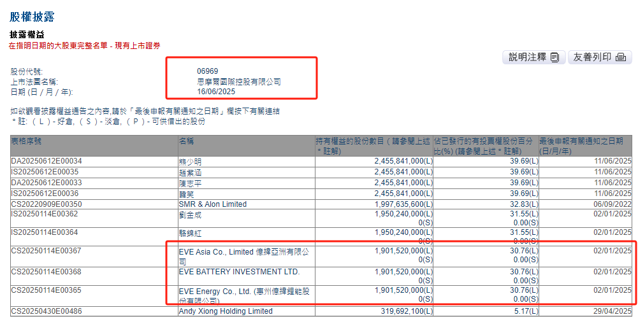Click the stock code 06969
638x317 pixels.
[x=208, y=71]
